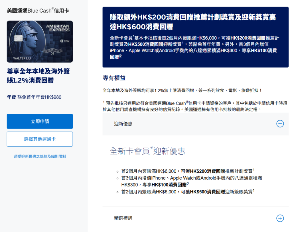
Task: Click the 專有權益 heading
Action: pos(114,78)
